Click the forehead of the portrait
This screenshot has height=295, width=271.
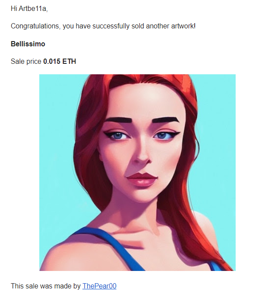click(148, 103)
